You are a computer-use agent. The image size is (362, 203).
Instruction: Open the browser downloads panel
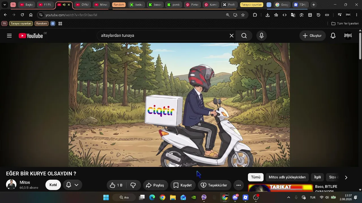268,15
